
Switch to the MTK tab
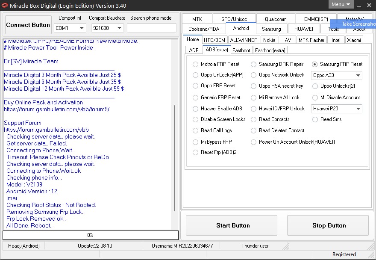[197, 19]
